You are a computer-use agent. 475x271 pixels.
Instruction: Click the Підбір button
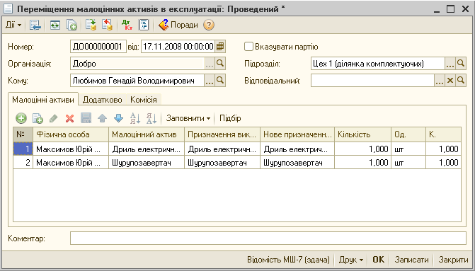coord(230,118)
